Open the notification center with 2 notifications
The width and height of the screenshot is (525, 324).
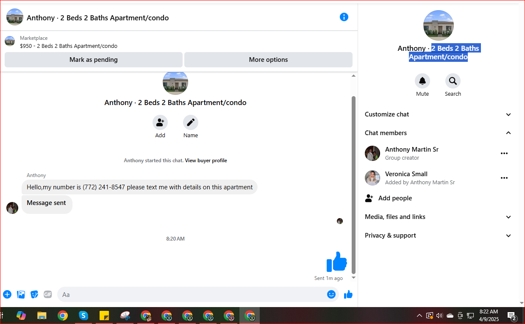512,316
